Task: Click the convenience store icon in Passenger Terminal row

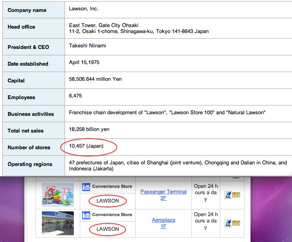Action: [x=86, y=187]
